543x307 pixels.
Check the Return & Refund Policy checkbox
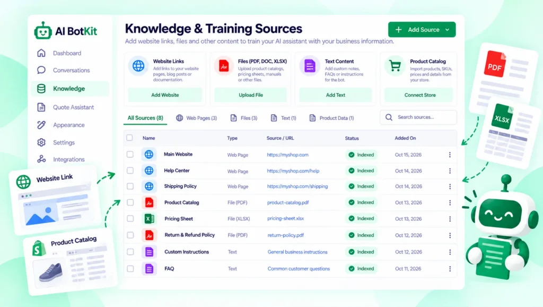click(x=130, y=235)
